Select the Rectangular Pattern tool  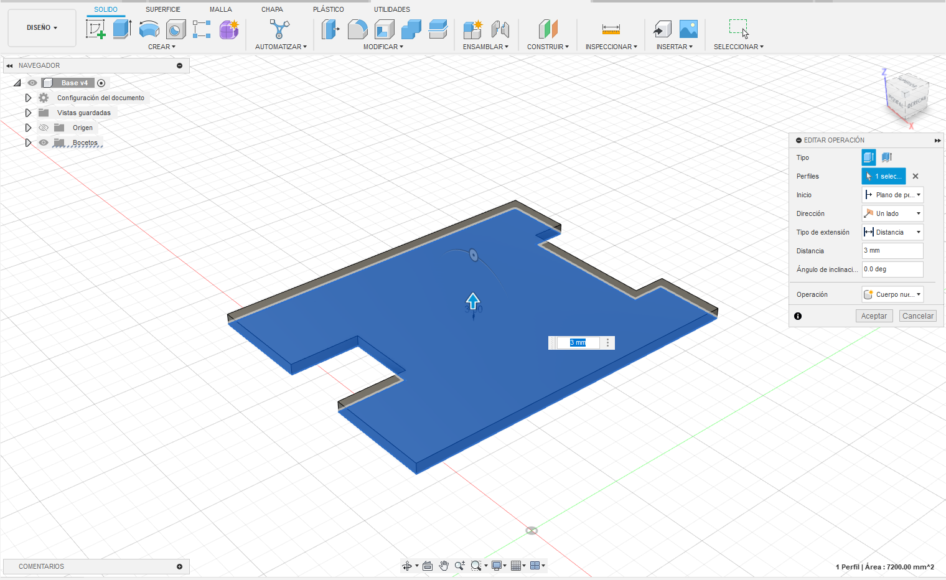(x=202, y=29)
